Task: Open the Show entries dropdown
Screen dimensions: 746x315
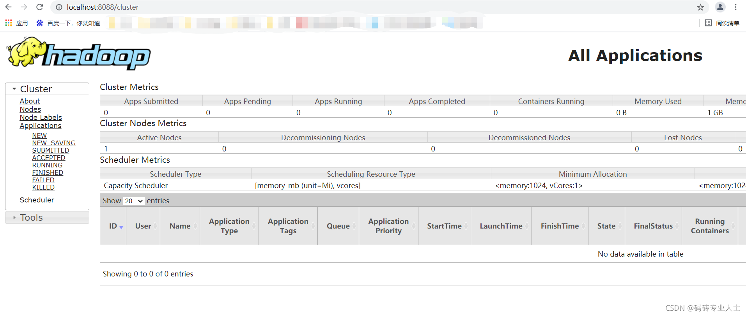Action: (134, 201)
